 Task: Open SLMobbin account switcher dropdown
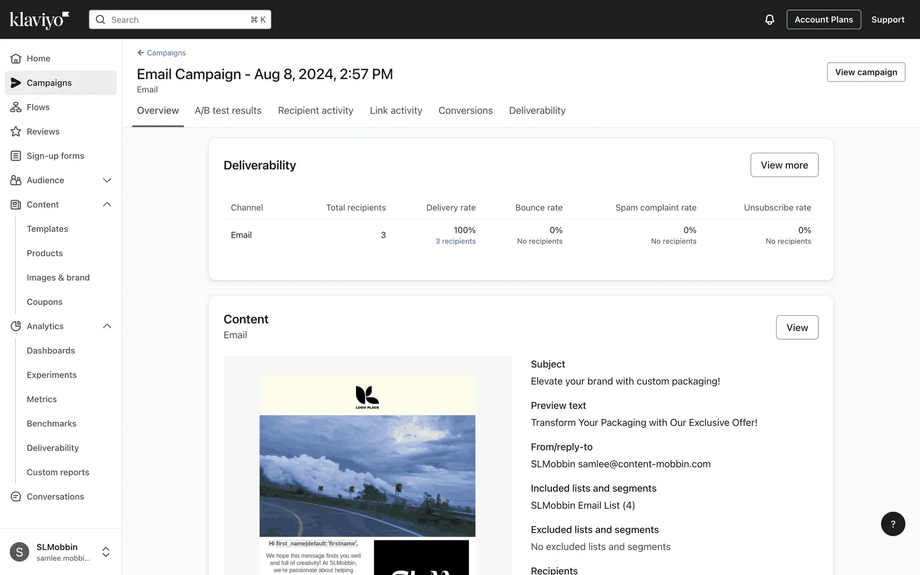106,552
